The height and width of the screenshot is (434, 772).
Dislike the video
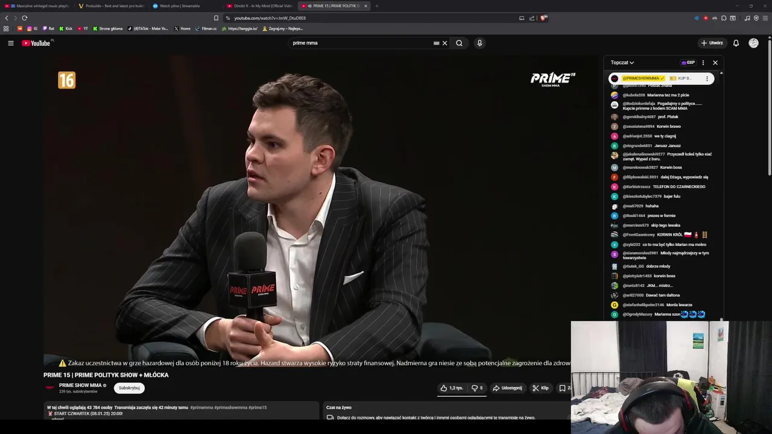[x=476, y=388]
